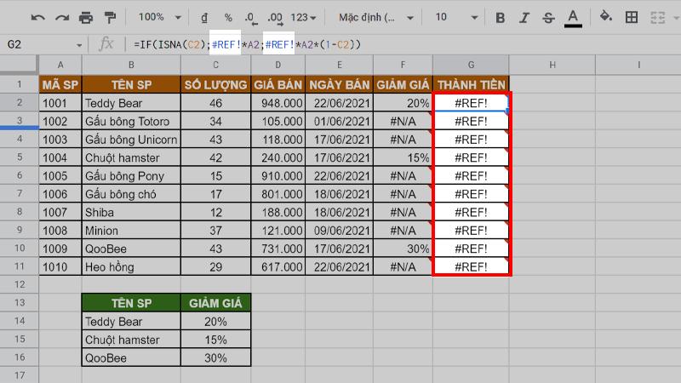Click the formula bar IF formula
681x383 pixels.
point(247,45)
